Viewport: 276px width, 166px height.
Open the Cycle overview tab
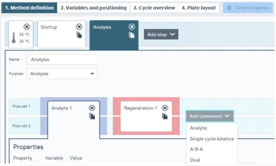154,8
